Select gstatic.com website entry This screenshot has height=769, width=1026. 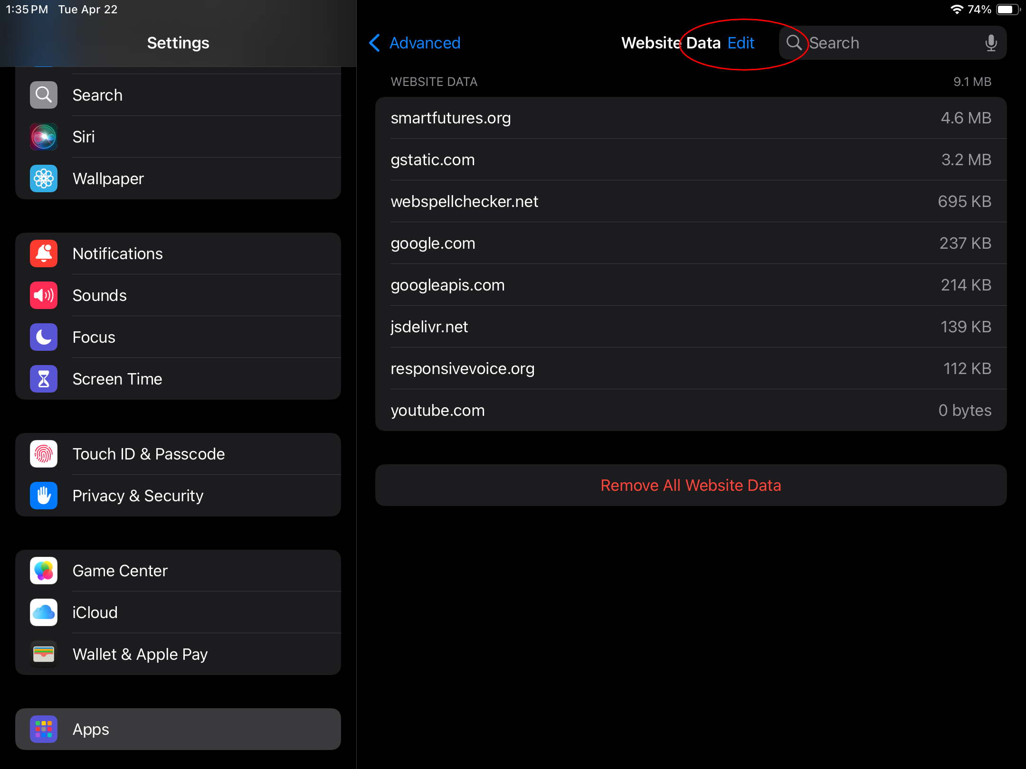[x=691, y=159]
